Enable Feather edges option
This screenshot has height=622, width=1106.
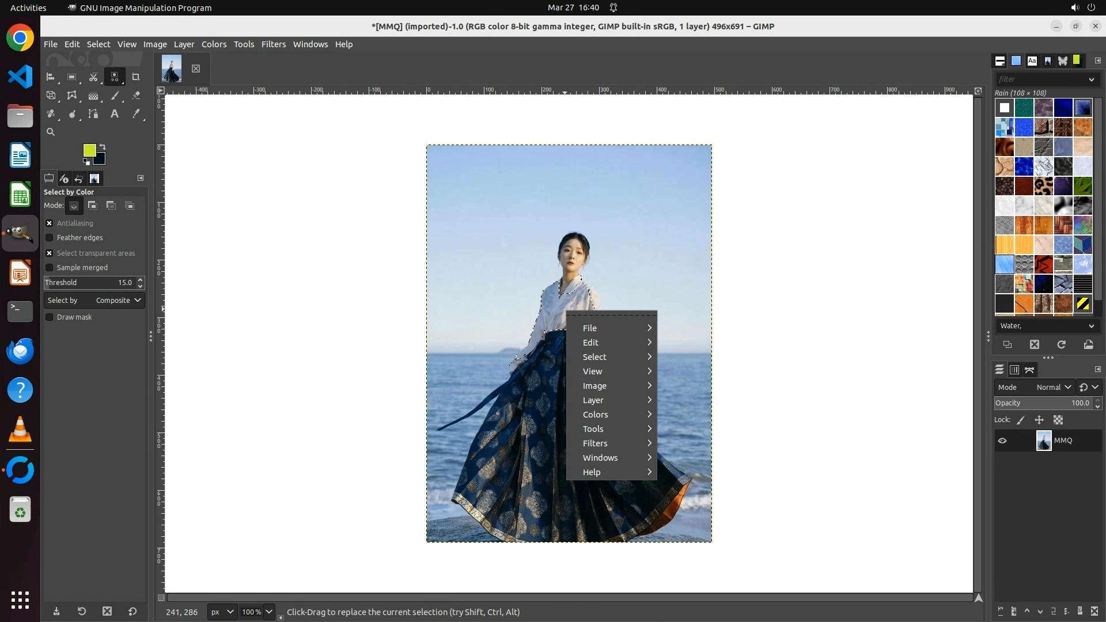(x=50, y=238)
